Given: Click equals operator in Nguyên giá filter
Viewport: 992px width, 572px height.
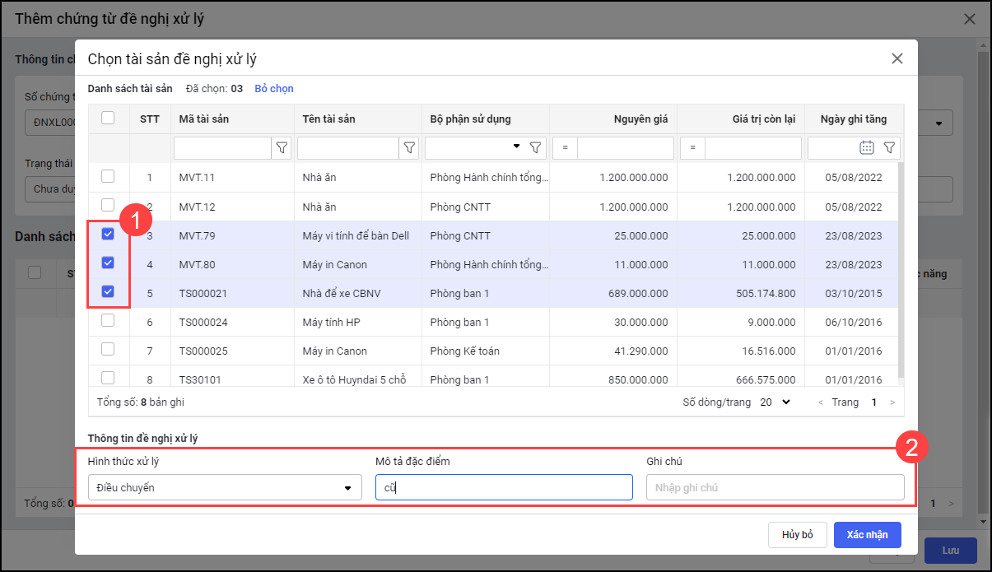Looking at the screenshot, I should pyautogui.click(x=566, y=148).
